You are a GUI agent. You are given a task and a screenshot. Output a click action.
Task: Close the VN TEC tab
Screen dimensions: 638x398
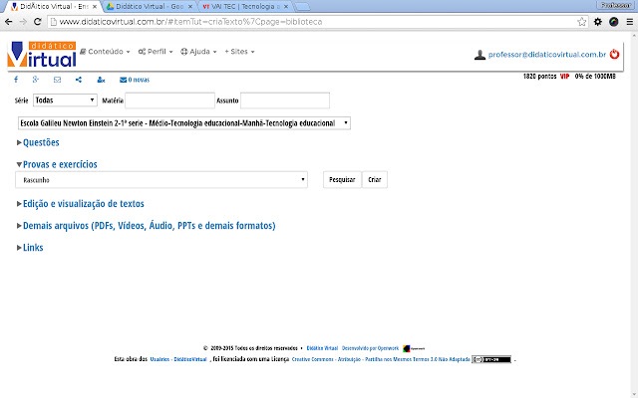pos(286,7)
